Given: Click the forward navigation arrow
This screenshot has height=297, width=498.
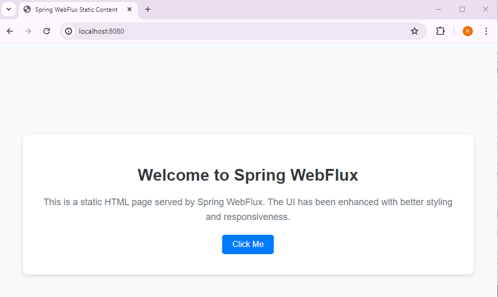Looking at the screenshot, I should 28,31.
